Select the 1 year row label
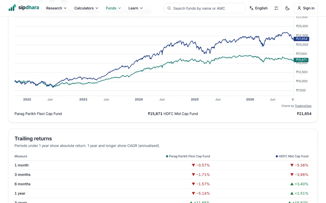The height and width of the screenshot is (203, 326). (20, 194)
